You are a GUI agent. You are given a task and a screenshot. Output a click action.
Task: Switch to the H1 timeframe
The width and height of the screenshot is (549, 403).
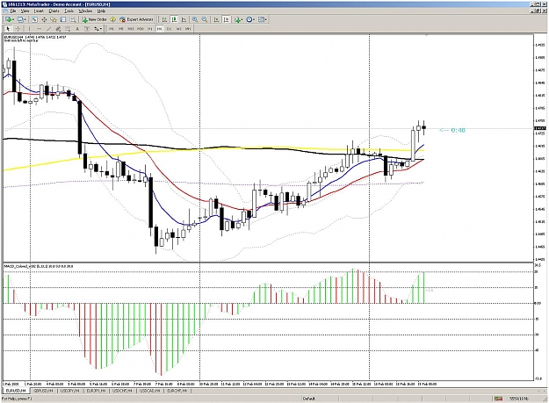coord(150,29)
